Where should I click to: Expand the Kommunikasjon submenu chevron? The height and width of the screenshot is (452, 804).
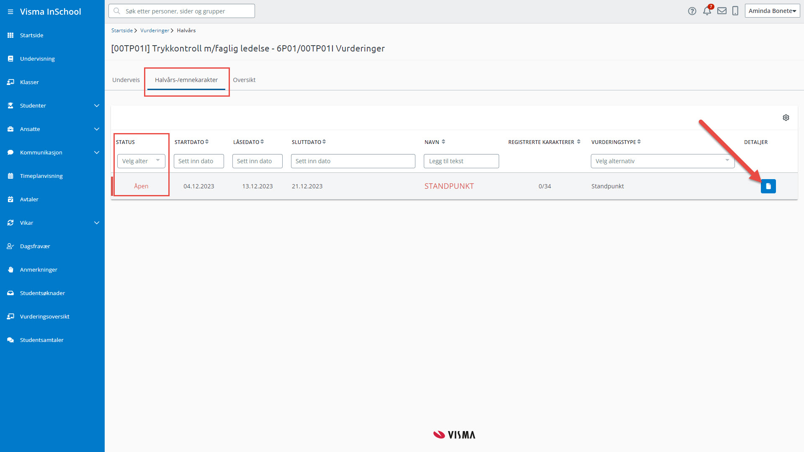click(x=97, y=152)
